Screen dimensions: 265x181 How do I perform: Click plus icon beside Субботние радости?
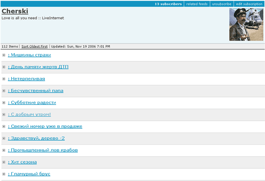click(x=4, y=102)
